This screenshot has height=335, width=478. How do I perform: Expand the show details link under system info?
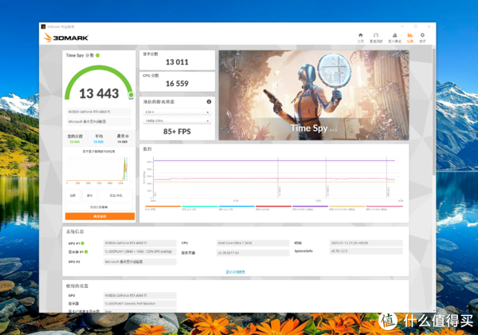pos(236,272)
